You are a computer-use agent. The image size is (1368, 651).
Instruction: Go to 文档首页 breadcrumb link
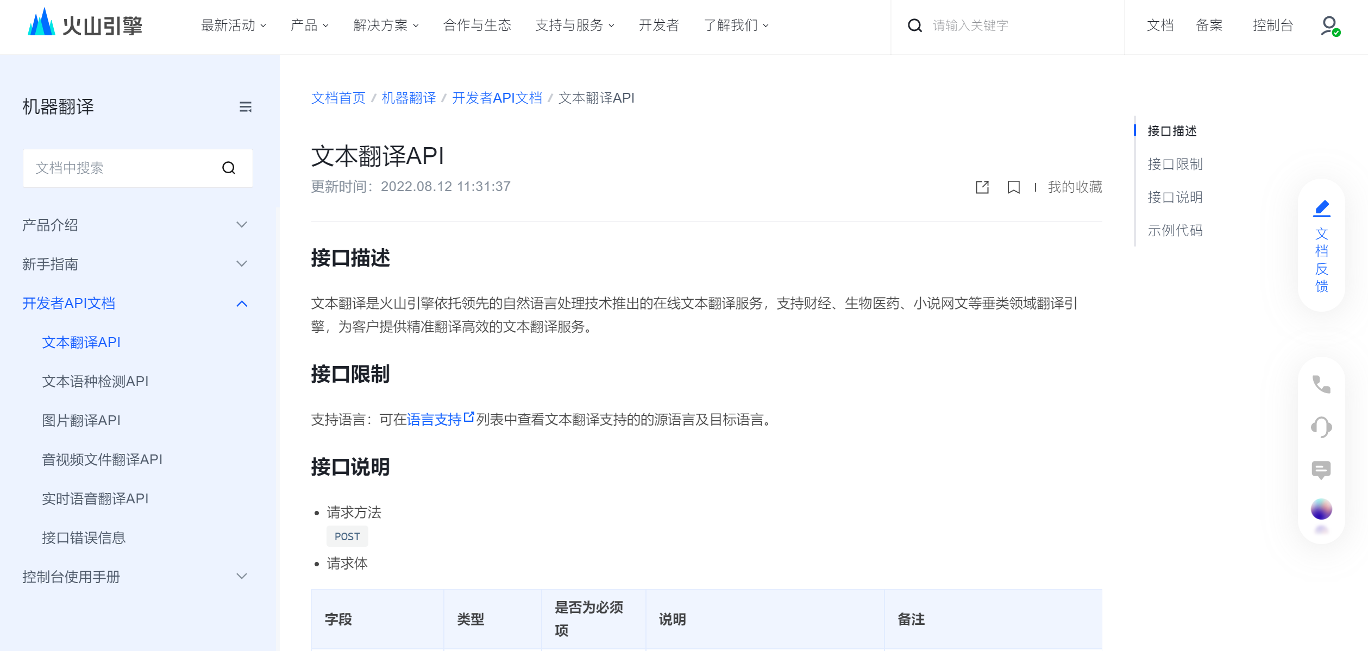pyautogui.click(x=338, y=98)
